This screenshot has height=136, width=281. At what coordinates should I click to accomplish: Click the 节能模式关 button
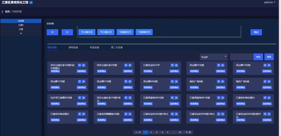(144, 32)
